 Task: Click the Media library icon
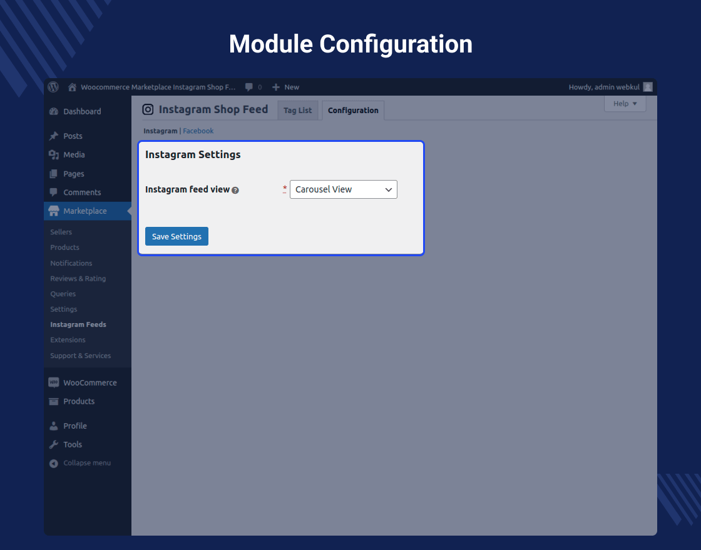54,155
